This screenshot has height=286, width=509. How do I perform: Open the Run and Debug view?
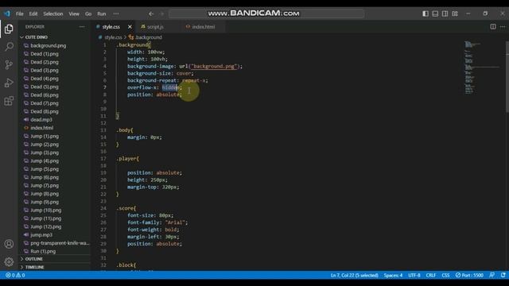click(9, 83)
